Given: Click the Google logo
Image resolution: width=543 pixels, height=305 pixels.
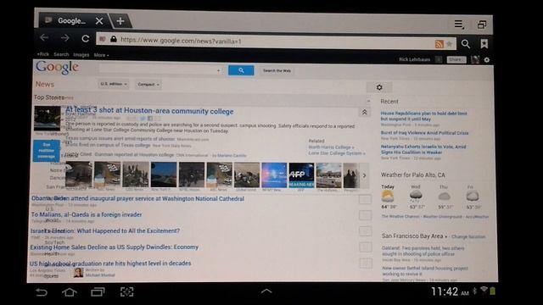Looking at the screenshot, I should (57, 67).
